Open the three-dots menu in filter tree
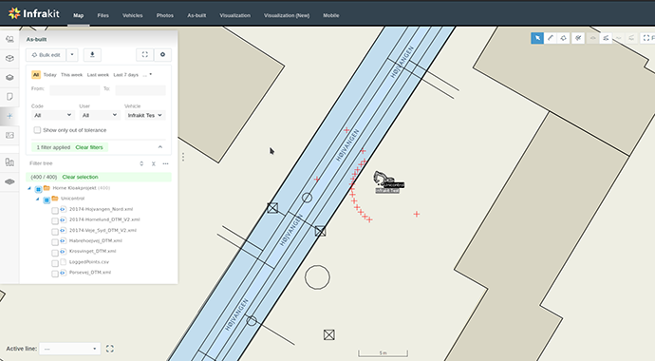The height and width of the screenshot is (361, 655). pyautogui.click(x=165, y=163)
